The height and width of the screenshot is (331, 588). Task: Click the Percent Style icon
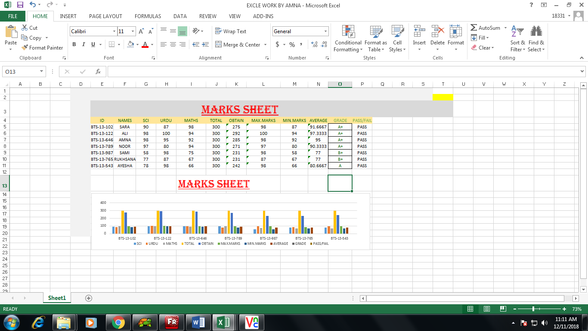pos(291,44)
